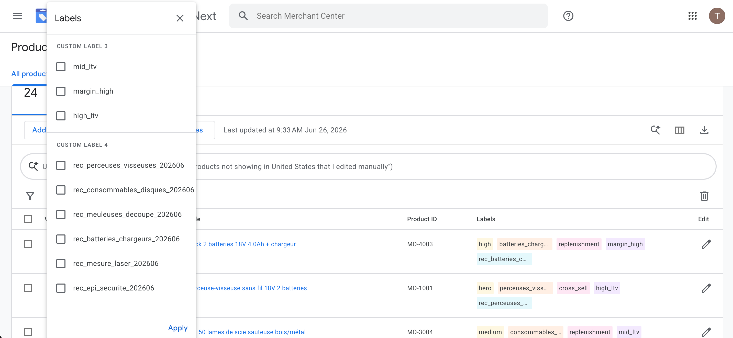Open the Google apps grid

(x=692, y=16)
